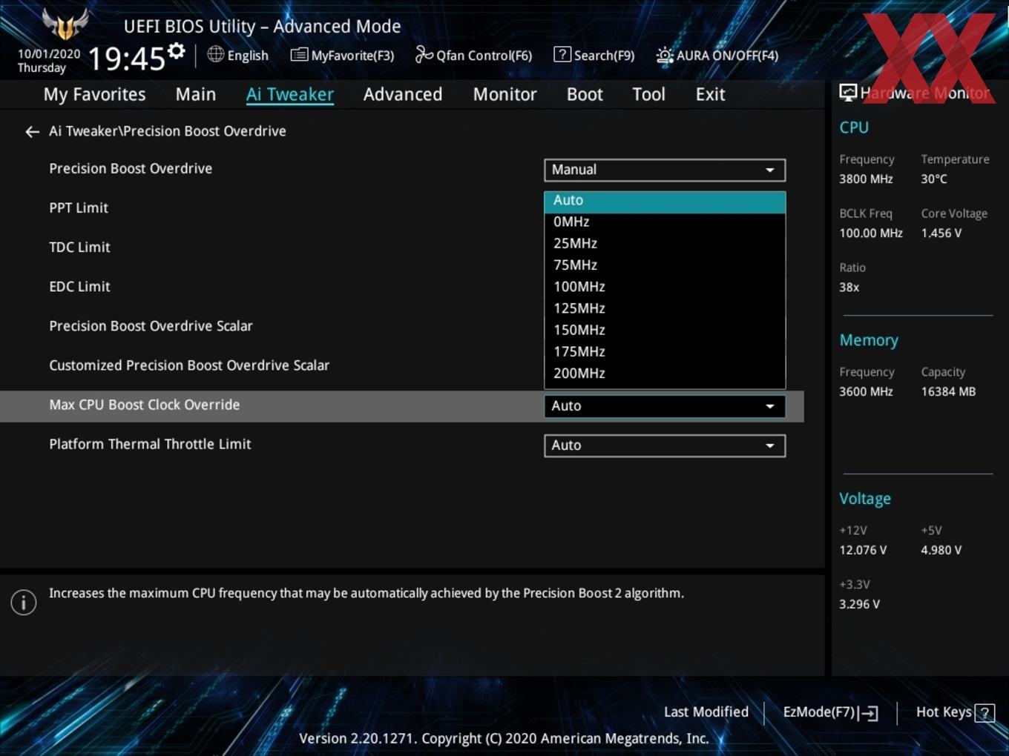Click the information icon beside help text
Screen dimensions: 1009x756
coord(24,602)
